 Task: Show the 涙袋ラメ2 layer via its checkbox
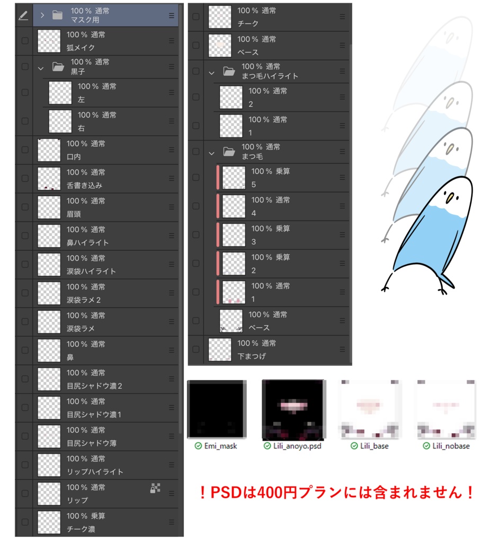coord(25,293)
